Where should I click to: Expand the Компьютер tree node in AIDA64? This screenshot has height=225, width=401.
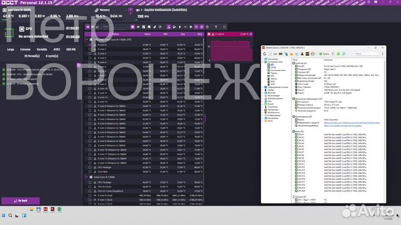click(x=263, y=58)
